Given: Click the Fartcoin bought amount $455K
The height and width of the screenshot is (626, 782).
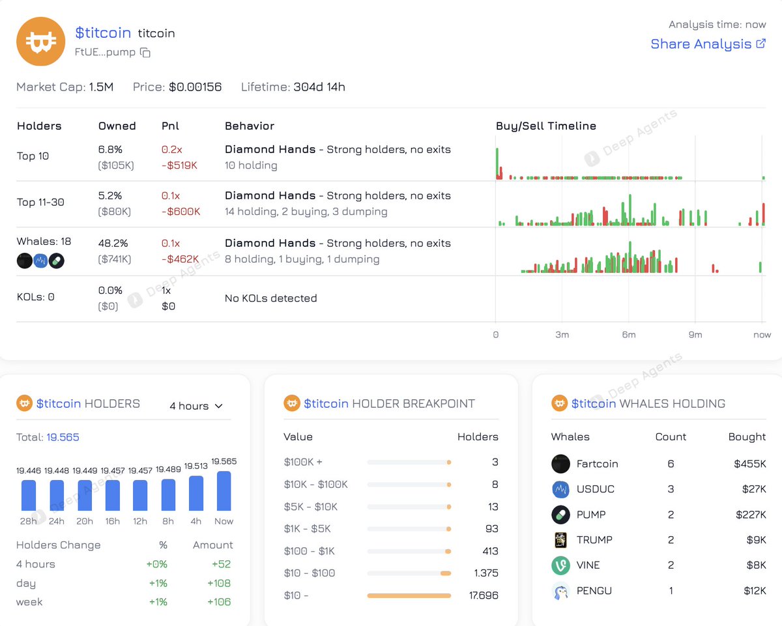Looking at the screenshot, I should tap(749, 464).
